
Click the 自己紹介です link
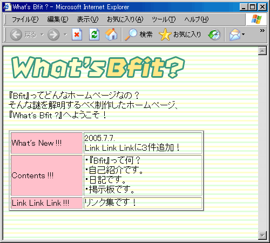point(116,170)
